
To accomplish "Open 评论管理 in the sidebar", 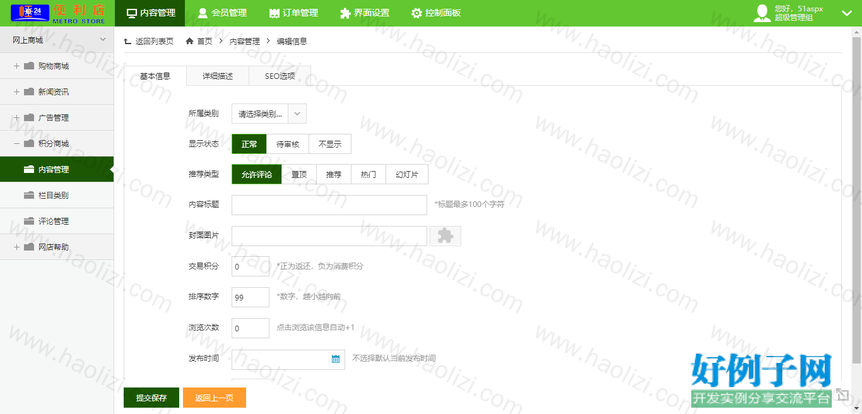I will (x=57, y=221).
